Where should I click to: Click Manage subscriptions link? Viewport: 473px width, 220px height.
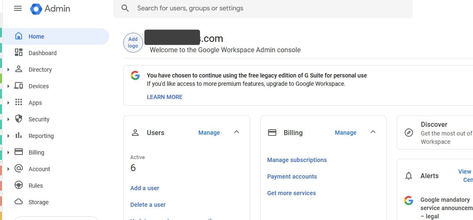coord(297,160)
